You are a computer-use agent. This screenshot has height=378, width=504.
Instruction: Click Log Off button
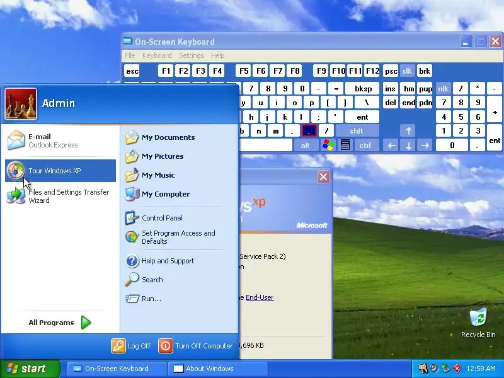(131, 346)
